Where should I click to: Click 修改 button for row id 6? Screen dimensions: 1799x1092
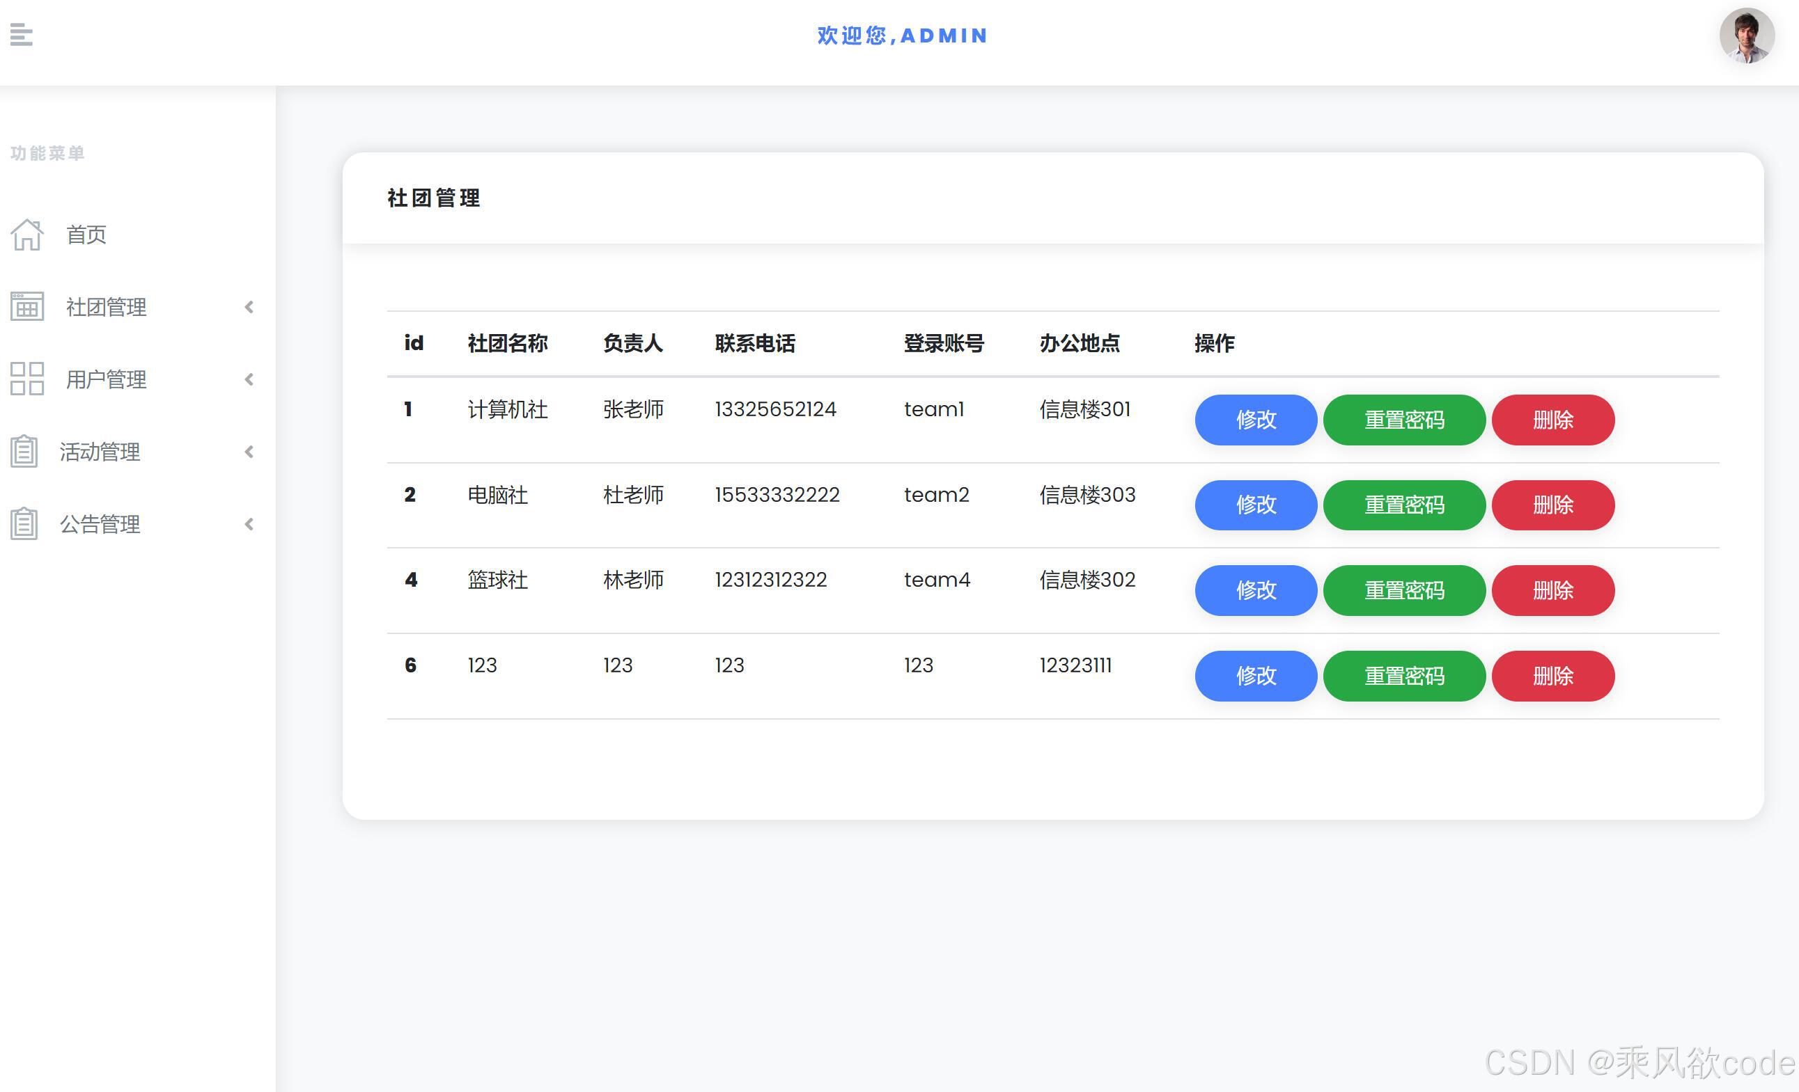point(1255,676)
